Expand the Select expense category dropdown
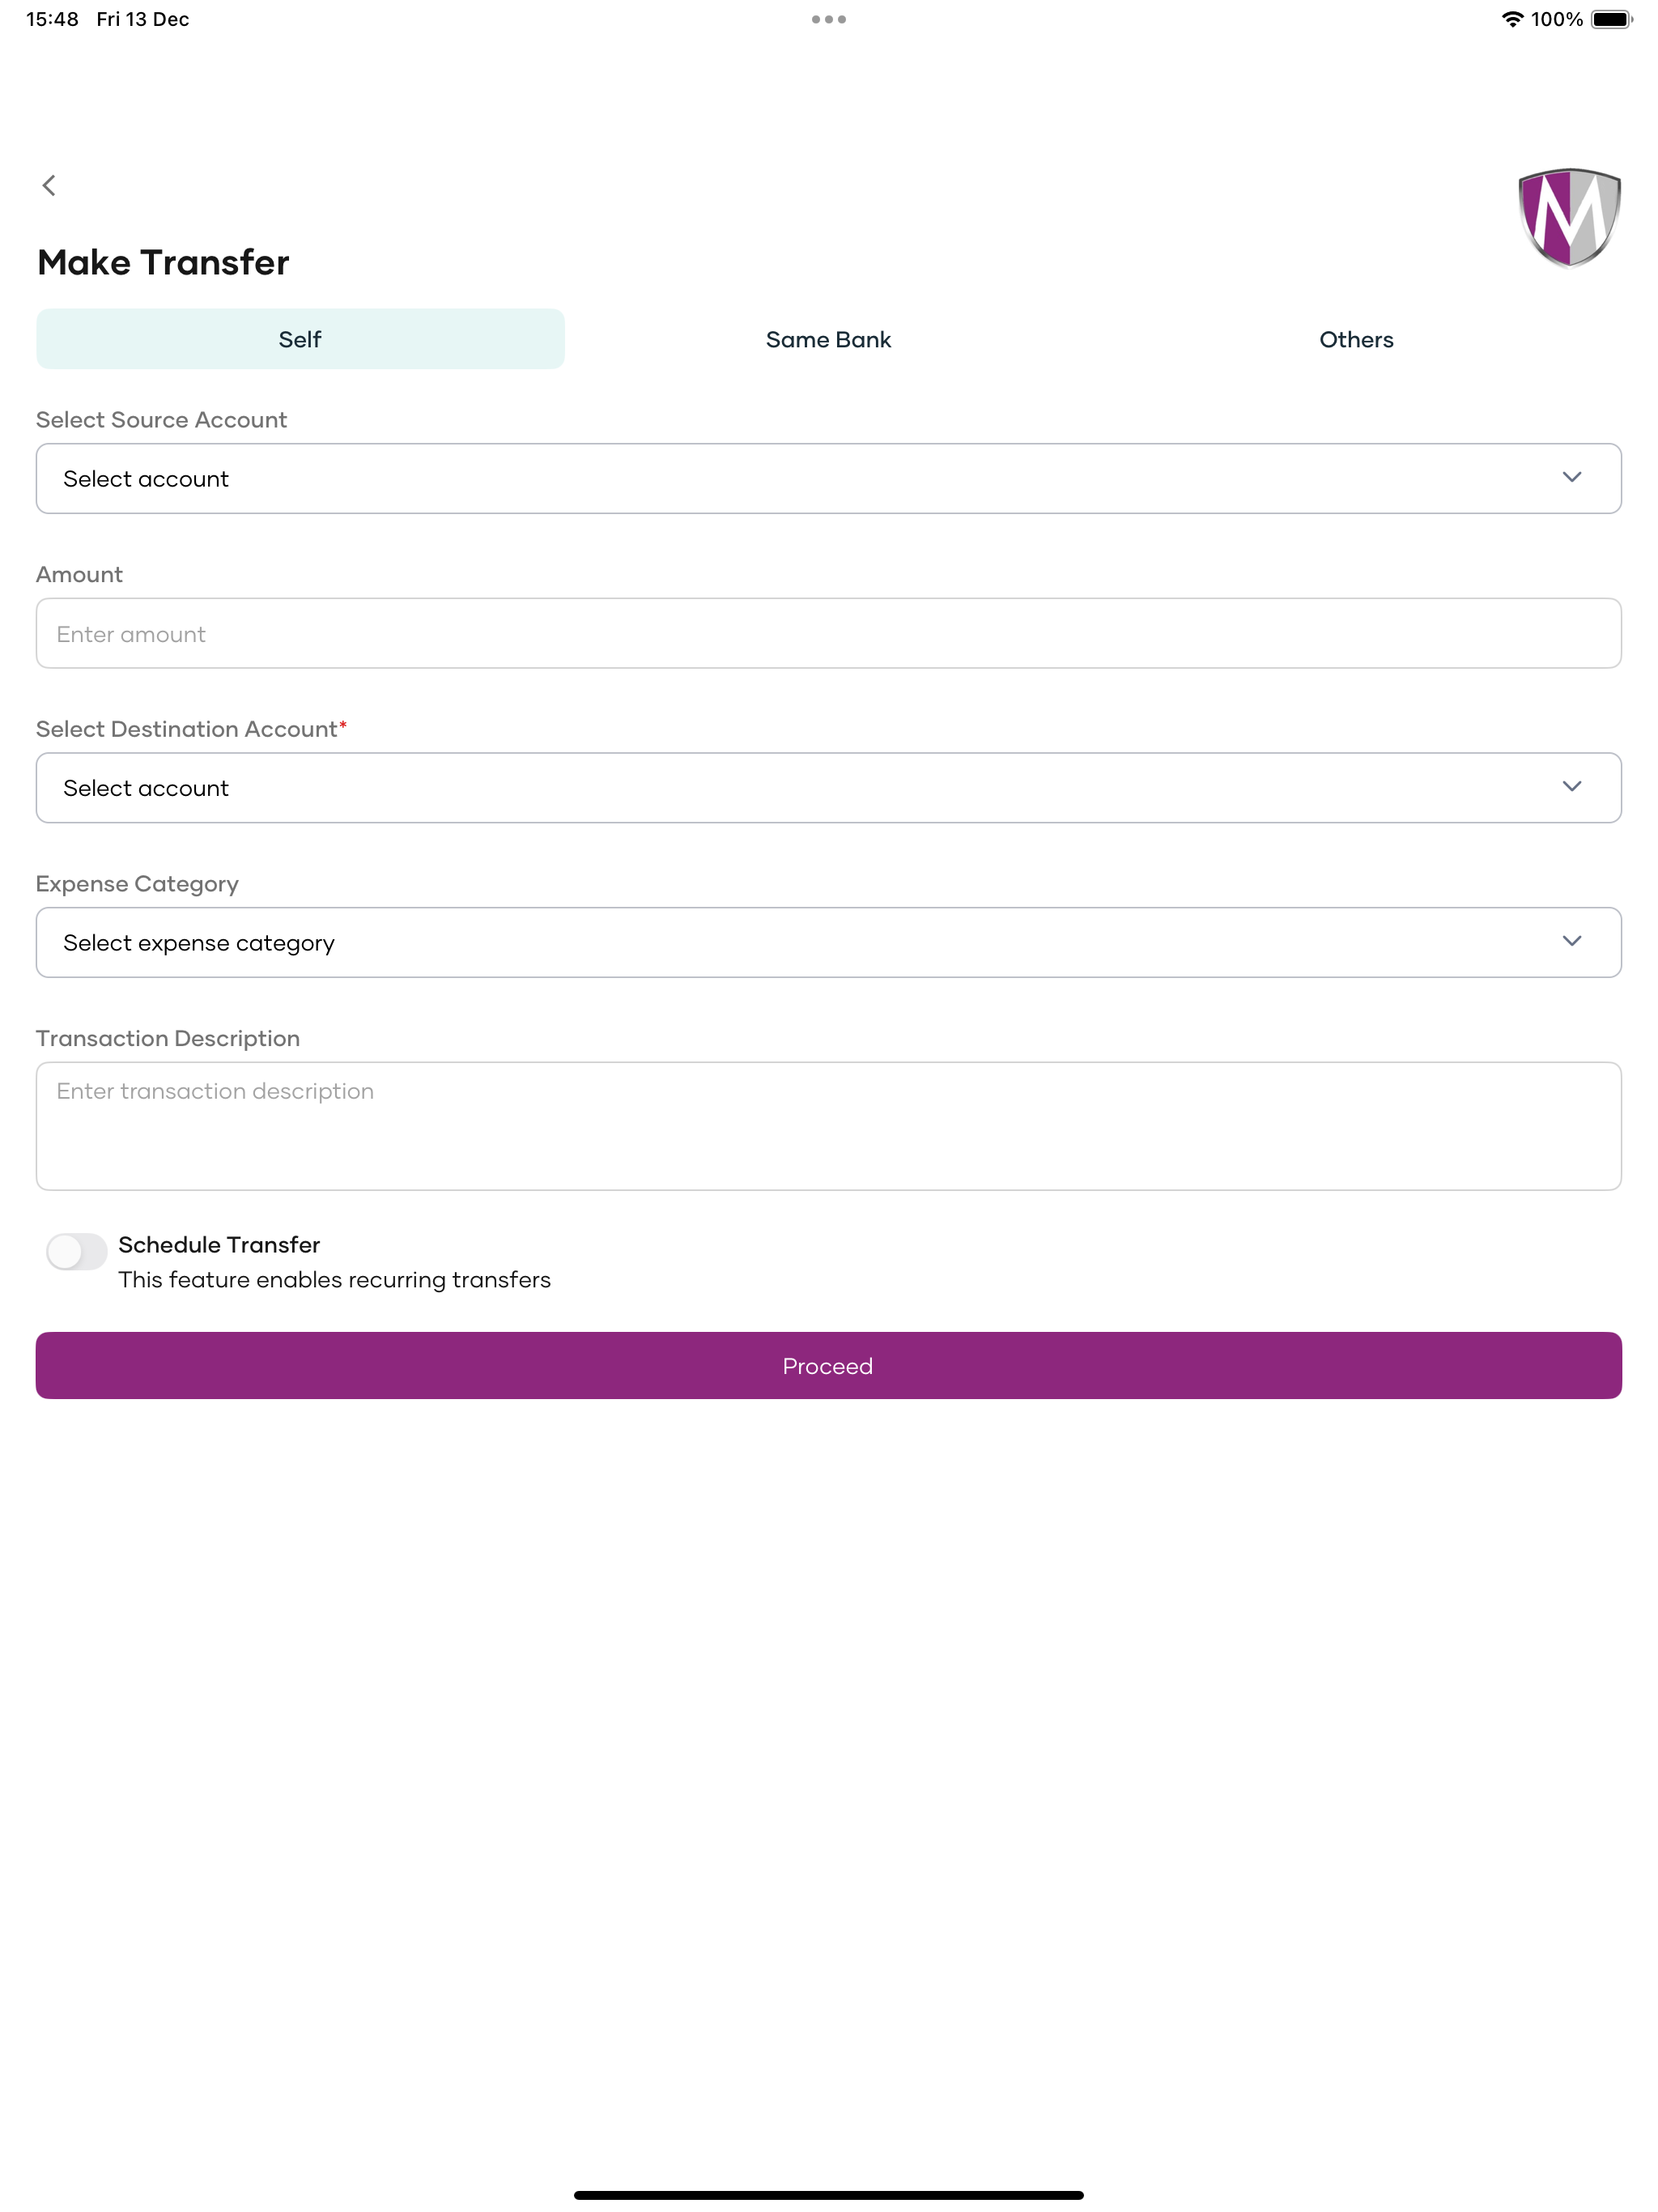This screenshot has width=1658, height=2212. click(x=828, y=942)
